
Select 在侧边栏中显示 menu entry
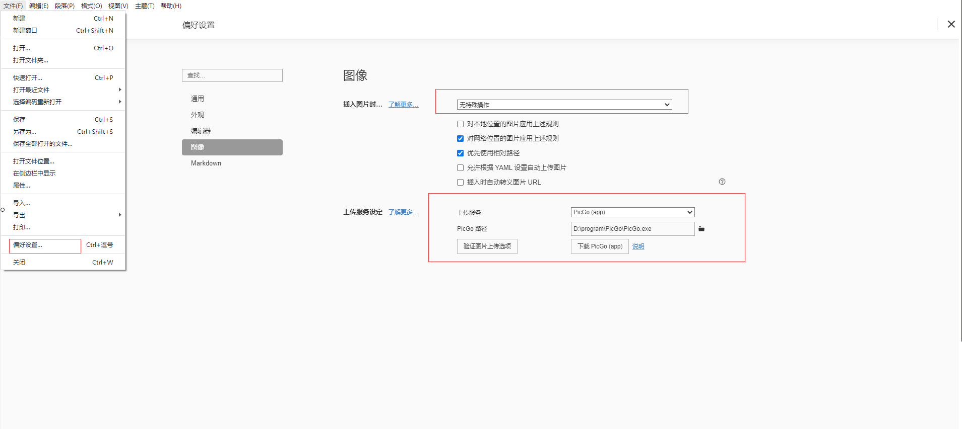(x=63, y=173)
